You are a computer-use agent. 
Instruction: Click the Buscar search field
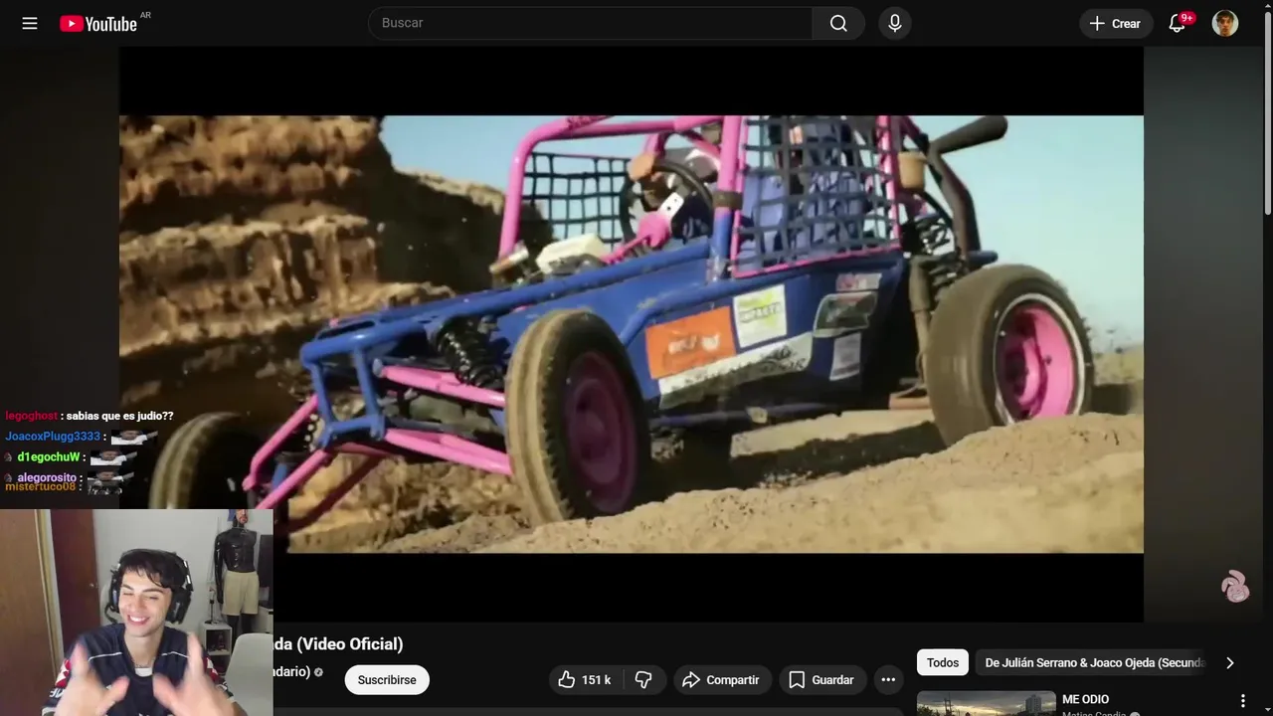pos(591,23)
